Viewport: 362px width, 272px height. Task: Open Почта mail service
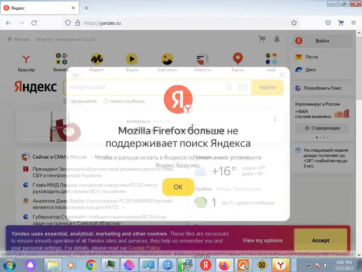pyautogui.click(x=306, y=57)
